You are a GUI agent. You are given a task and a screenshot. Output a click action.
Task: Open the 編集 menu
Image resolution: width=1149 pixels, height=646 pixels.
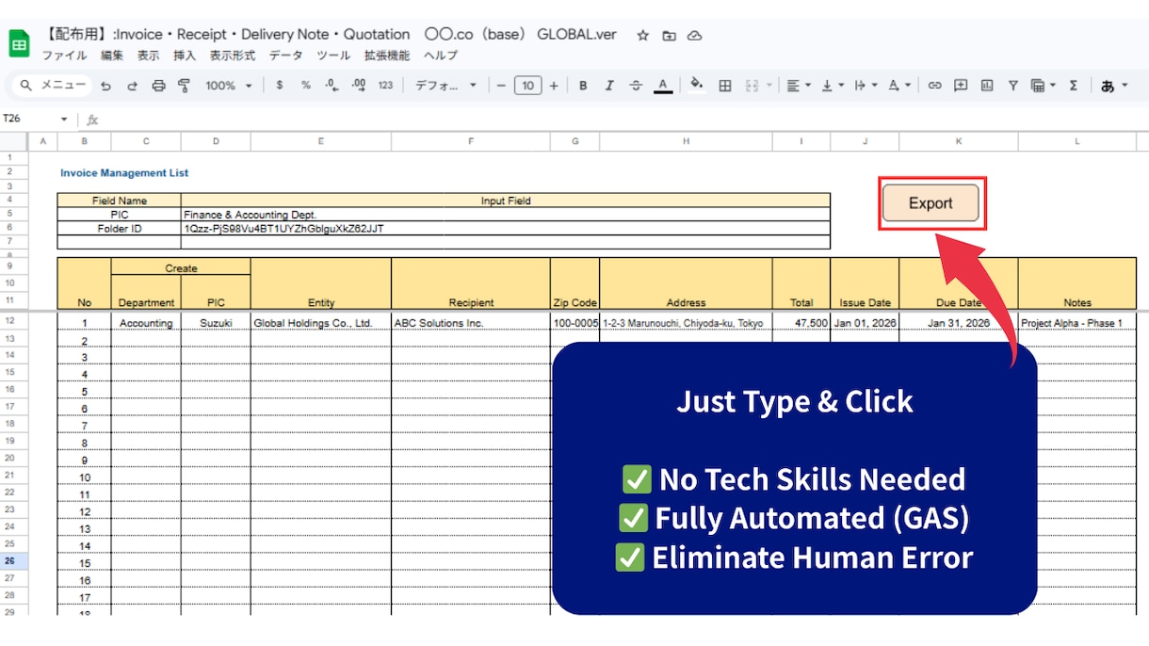pyautogui.click(x=111, y=56)
